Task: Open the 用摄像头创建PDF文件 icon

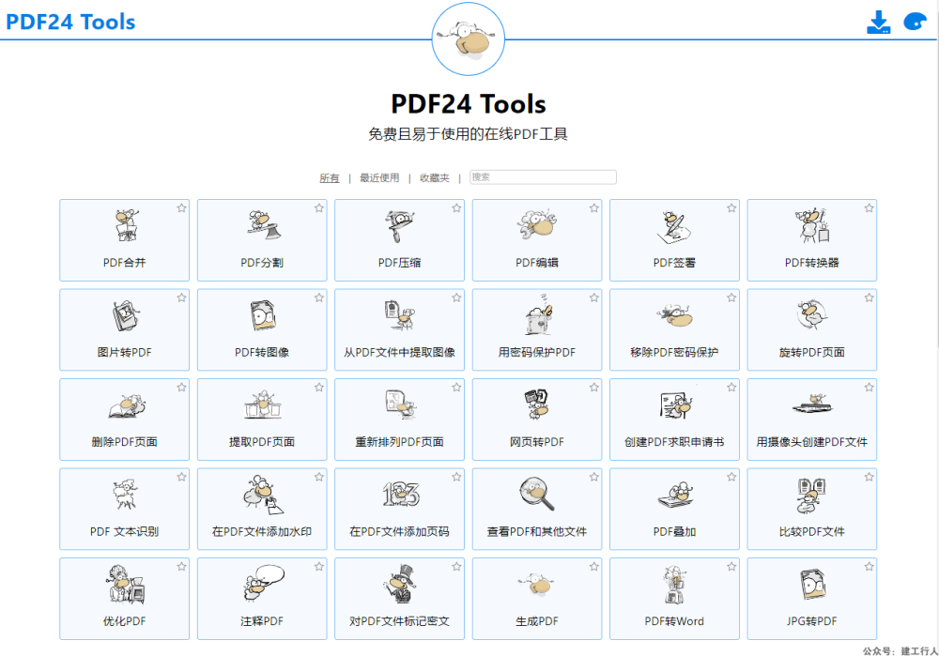Action: (x=812, y=404)
